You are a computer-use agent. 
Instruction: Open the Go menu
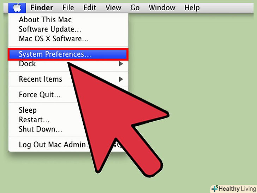coord(135,8)
